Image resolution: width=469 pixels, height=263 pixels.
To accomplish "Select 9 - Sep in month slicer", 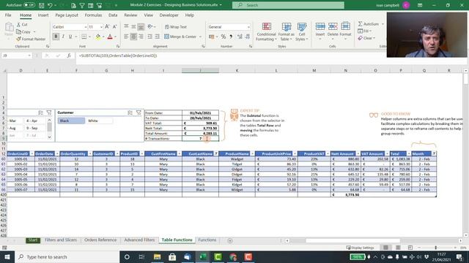I will coord(34,128).
